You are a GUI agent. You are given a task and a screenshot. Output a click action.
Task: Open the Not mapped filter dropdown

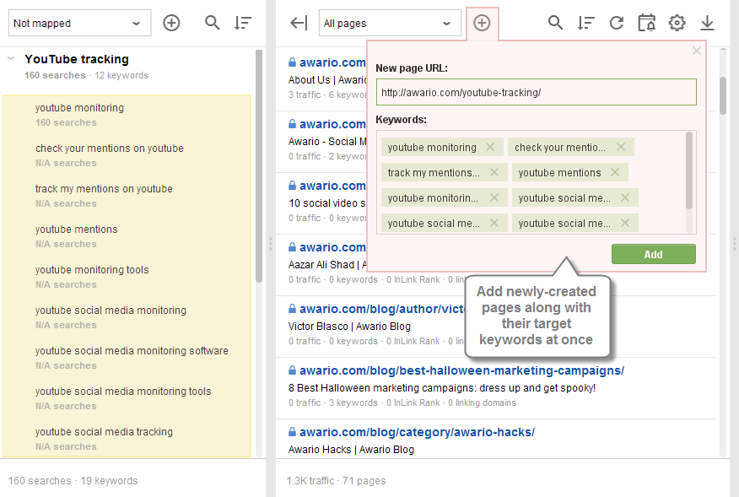[x=79, y=23]
